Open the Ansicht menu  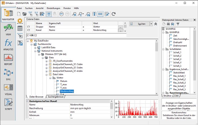pos(39,8)
